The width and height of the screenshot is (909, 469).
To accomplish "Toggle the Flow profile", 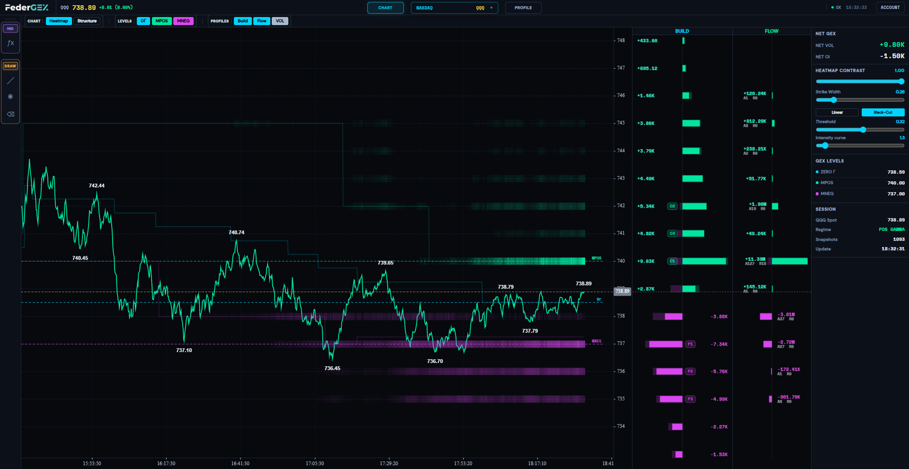I will 262,21.
